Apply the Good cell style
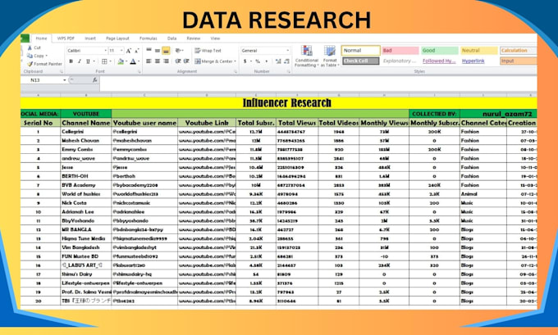The height and width of the screenshot is (335, 558). 440,51
